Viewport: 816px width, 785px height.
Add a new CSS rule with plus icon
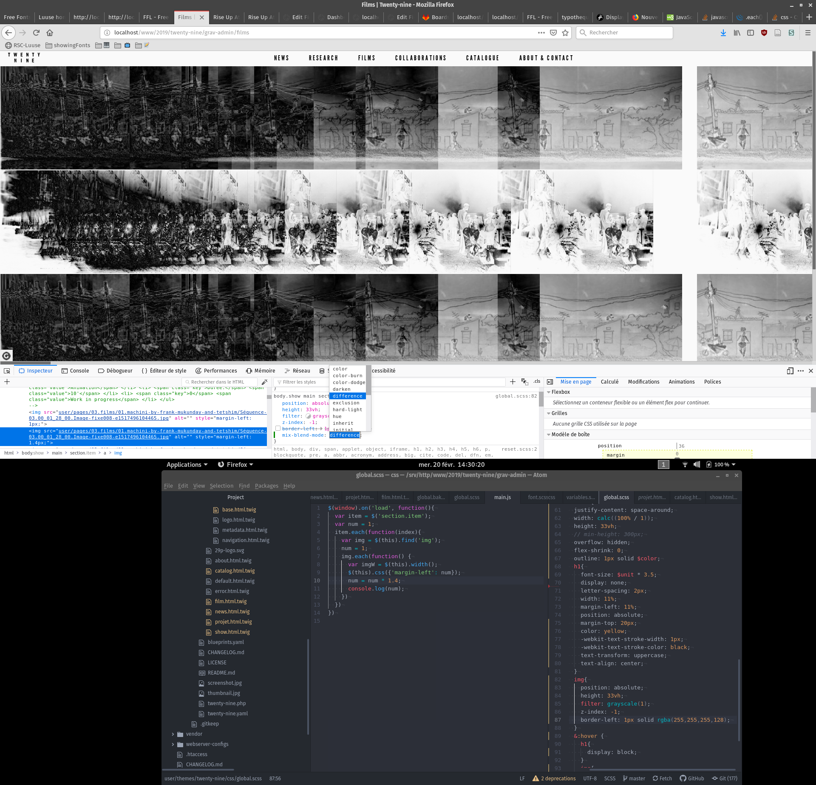click(513, 382)
